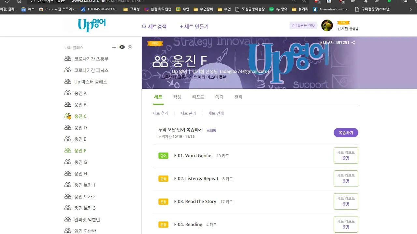Viewport: 417px width, 234px height.
Task: Switch to the 관리 tab
Action: tap(238, 97)
